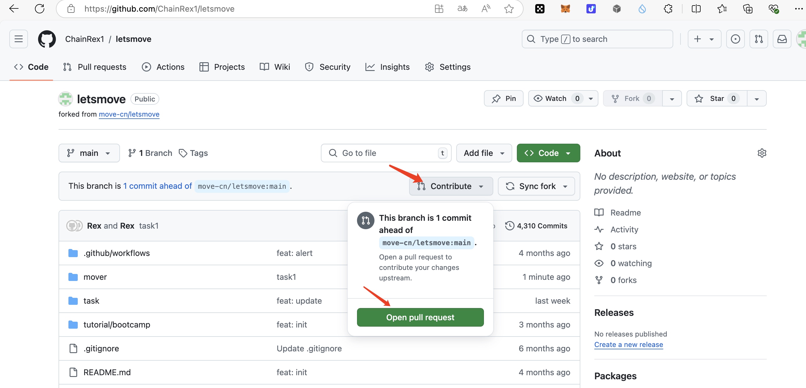Open the Projects tab
The image size is (806, 388).
point(222,67)
